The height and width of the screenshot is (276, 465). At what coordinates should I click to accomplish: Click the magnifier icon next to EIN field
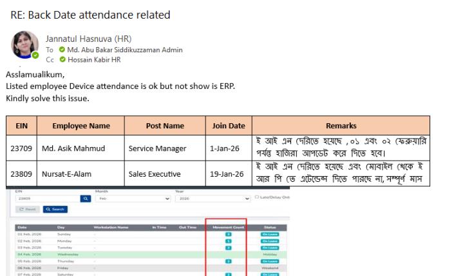[86, 200]
